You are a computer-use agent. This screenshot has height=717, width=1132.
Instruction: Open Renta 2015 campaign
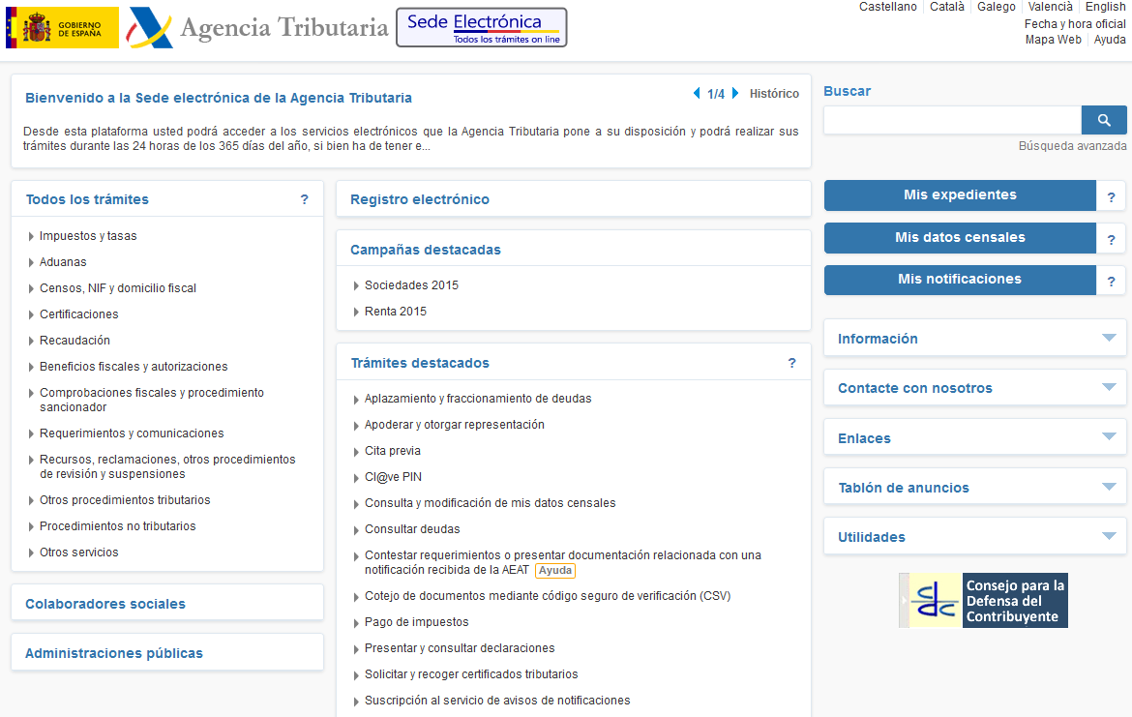coord(396,312)
